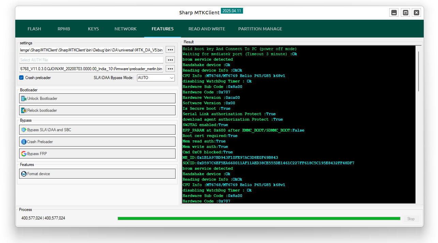Click the Select AUTH File field
The image size is (438, 243).
(x=91, y=60)
